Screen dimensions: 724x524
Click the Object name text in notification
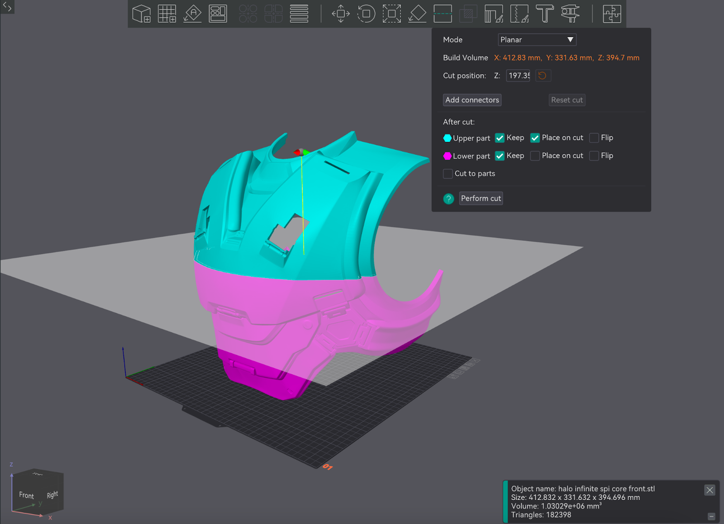(x=583, y=489)
